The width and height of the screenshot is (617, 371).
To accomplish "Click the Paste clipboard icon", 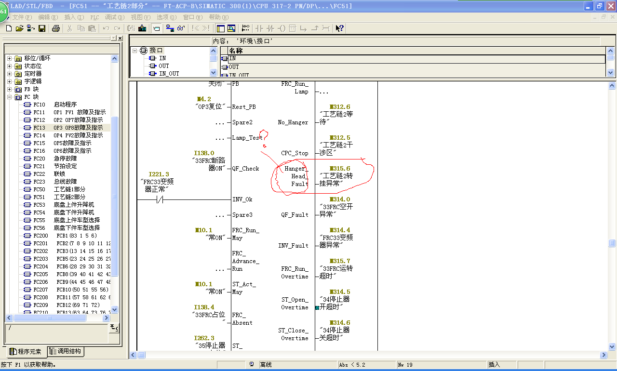I will pos(92,28).
